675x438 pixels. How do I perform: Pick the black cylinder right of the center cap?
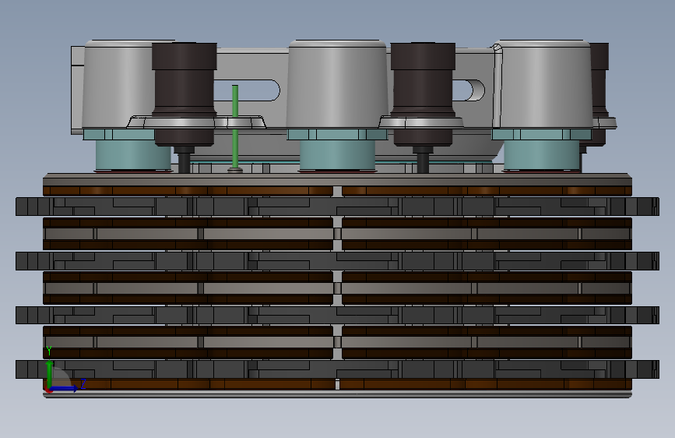424,94
